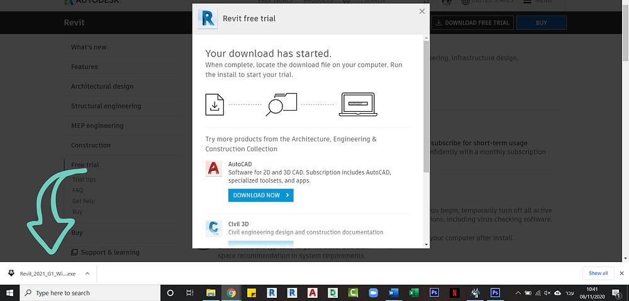The height and width of the screenshot is (301, 629).
Task: Switch to Google Chrome on the taskbar
Action: pos(231,293)
